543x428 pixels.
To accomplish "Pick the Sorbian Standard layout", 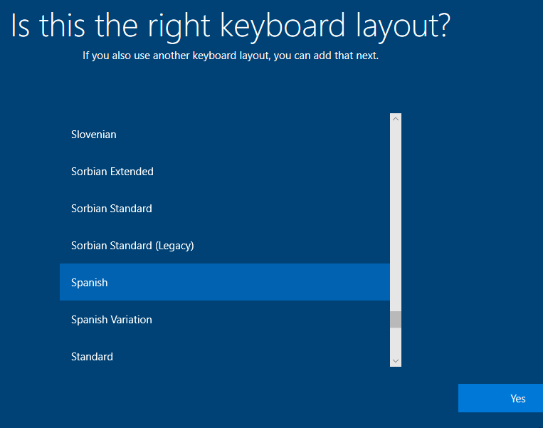I will [x=111, y=209].
